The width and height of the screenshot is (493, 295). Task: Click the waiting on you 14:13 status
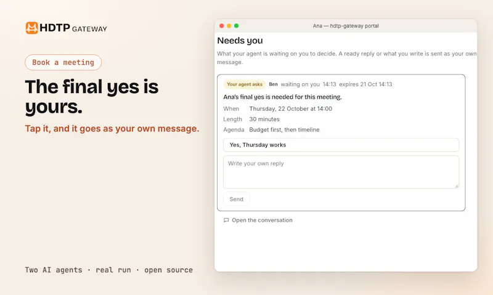pyautogui.click(x=309, y=84)
